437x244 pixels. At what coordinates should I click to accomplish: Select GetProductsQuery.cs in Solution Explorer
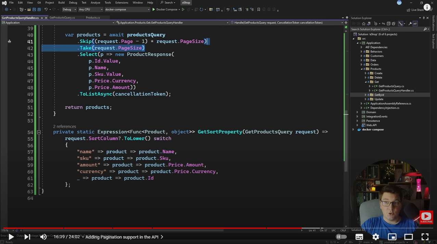click(x=391, y=86)
